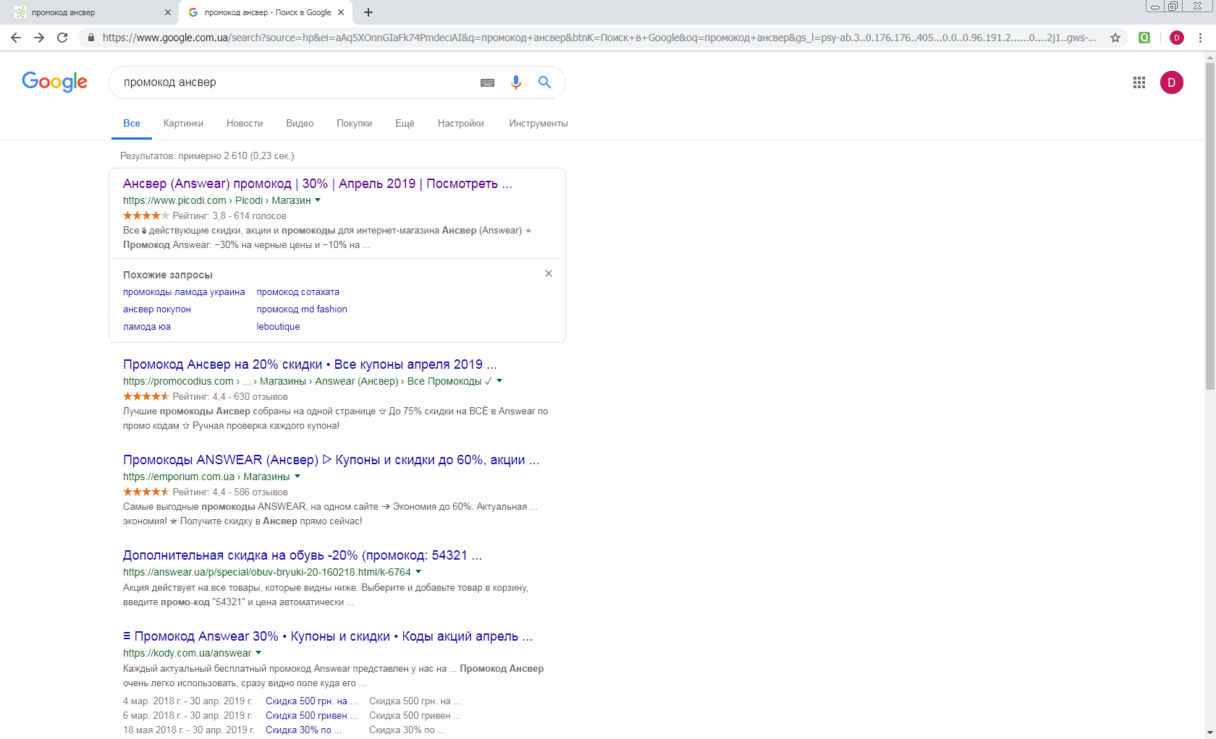Start voice search with the microphone icon
The width and height of the screenshot is (1216, 739).
click(516, 82)
